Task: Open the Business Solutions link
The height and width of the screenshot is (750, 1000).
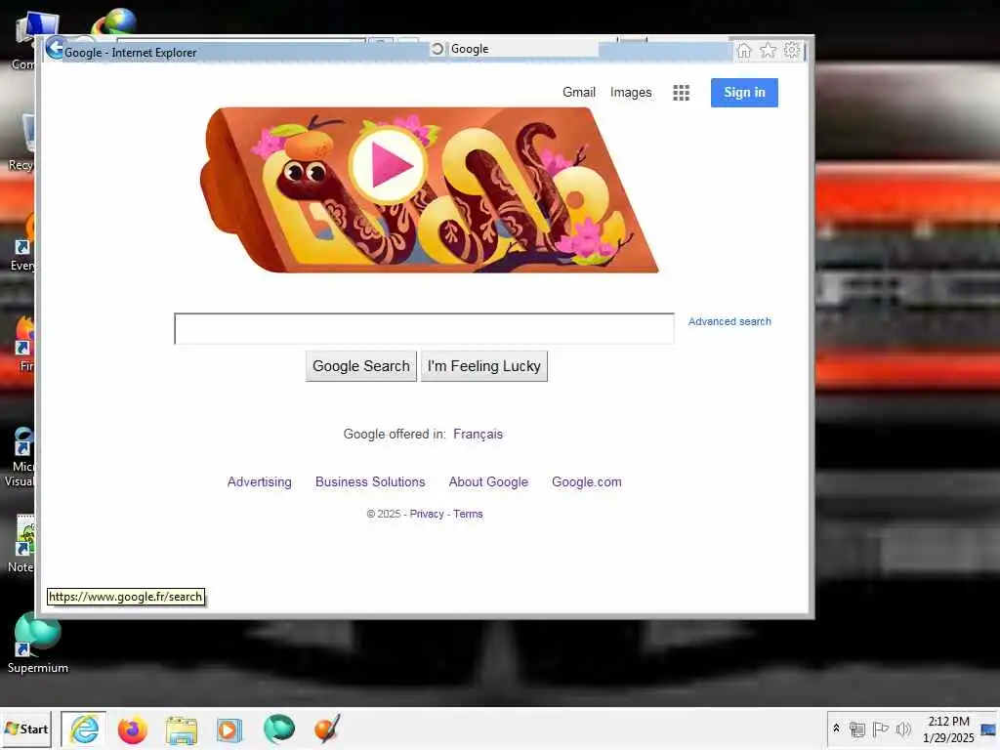Action: [370, 482]
